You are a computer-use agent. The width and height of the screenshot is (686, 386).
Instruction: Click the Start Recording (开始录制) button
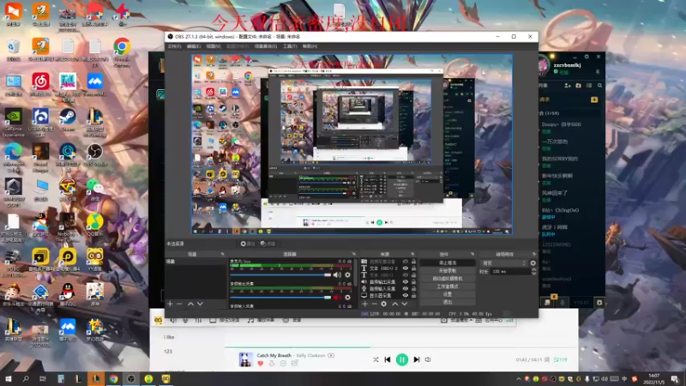[x=447, y=270]
